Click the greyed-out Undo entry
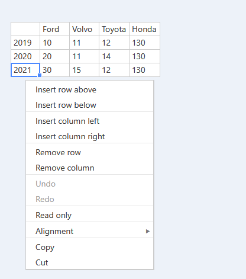Image resolution: width=246 pixels, height=279 pixels. click(90, 184)
